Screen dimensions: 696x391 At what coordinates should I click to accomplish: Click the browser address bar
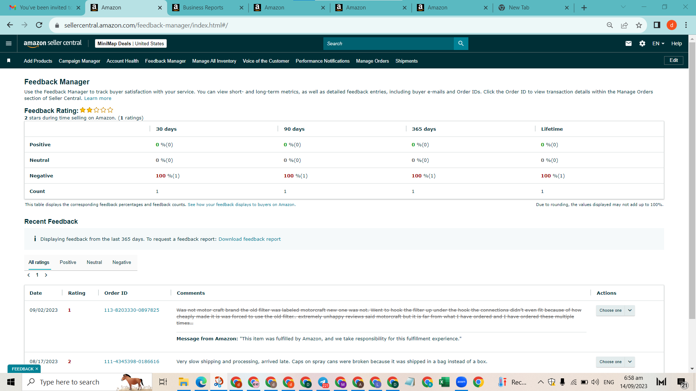tap(326, 25)
